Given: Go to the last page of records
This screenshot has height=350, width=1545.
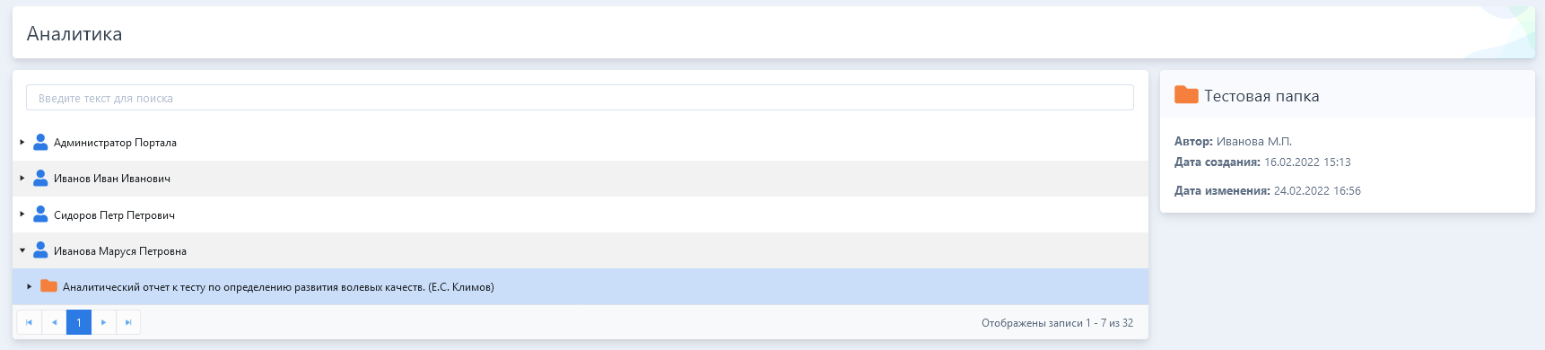Looking at the screenshot, I should click(x=128, y=322).
